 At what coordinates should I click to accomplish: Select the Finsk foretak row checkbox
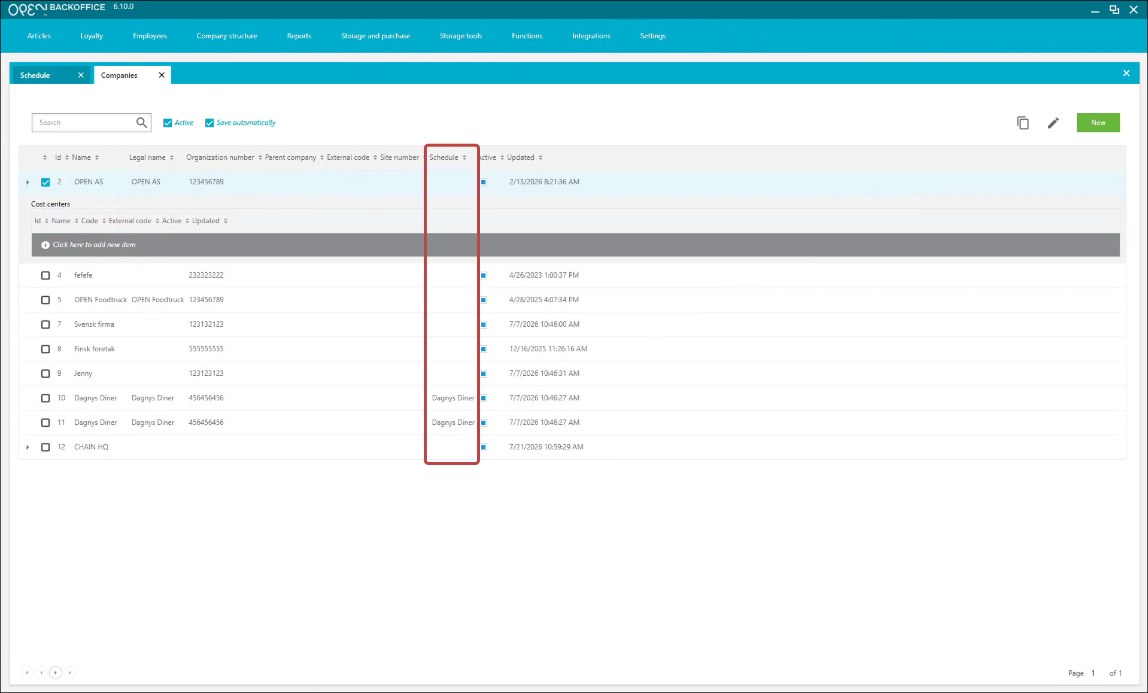[x=45, y=349]
